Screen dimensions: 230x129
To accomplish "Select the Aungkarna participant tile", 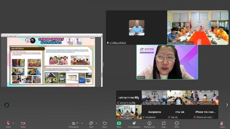I will click(154, 112).
